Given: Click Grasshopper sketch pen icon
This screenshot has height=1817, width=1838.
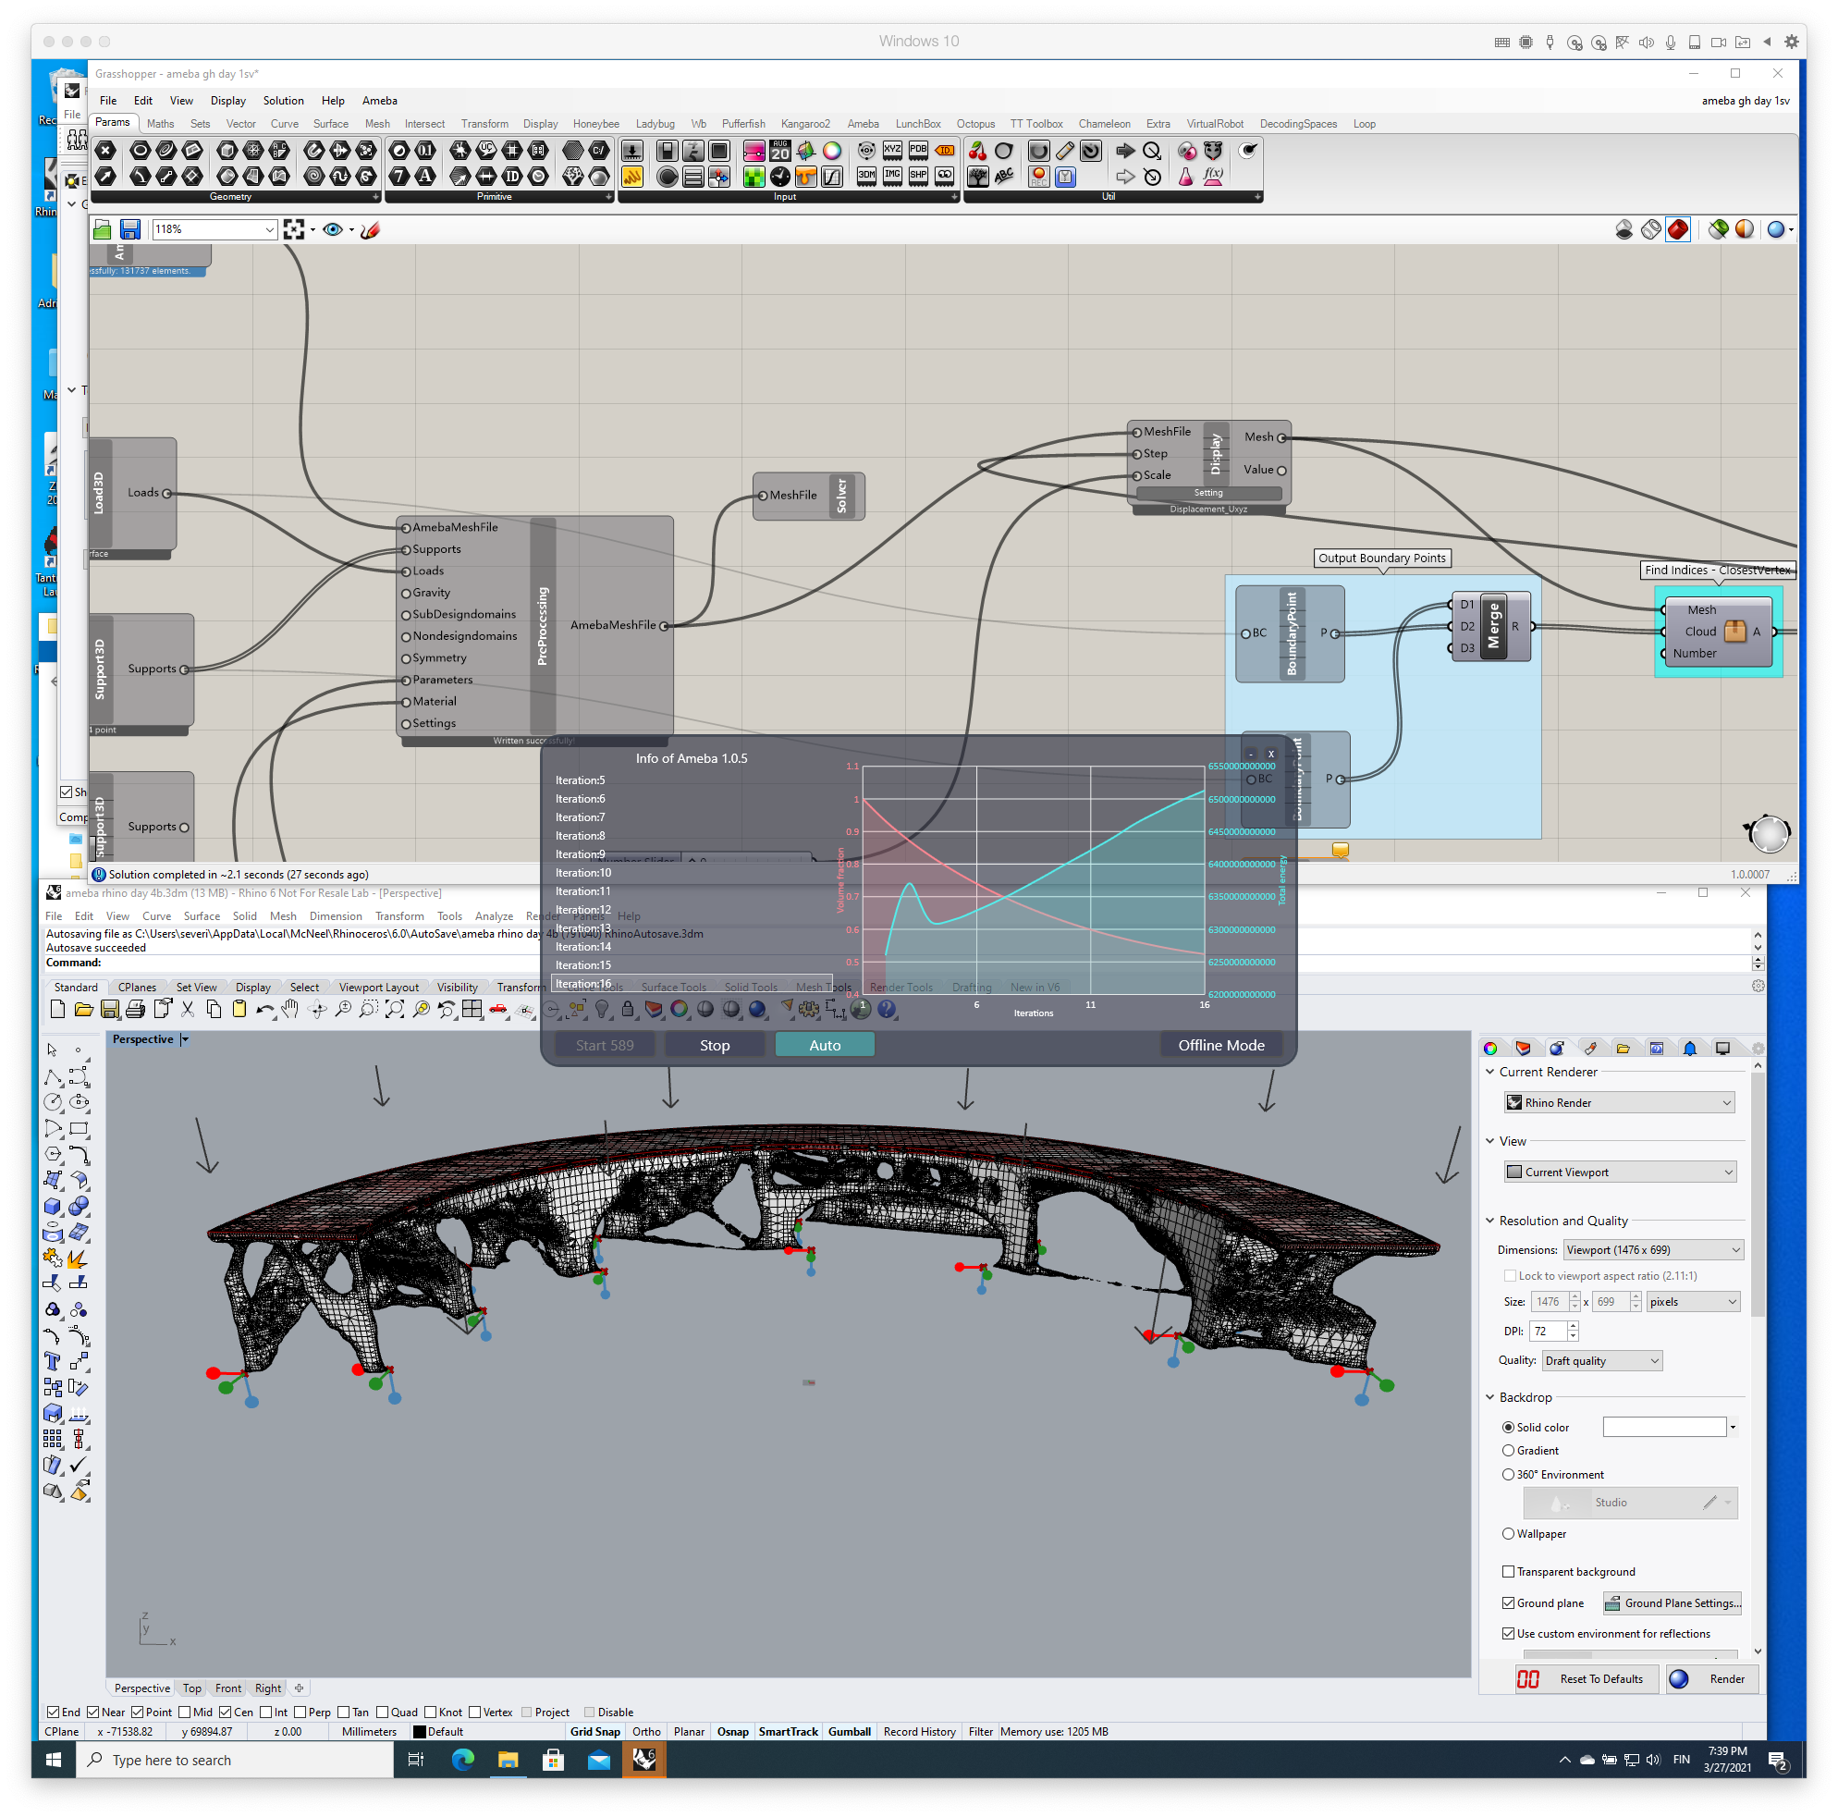Looking at the screenshot, I should pyautogui.click(x=370, y=229).
